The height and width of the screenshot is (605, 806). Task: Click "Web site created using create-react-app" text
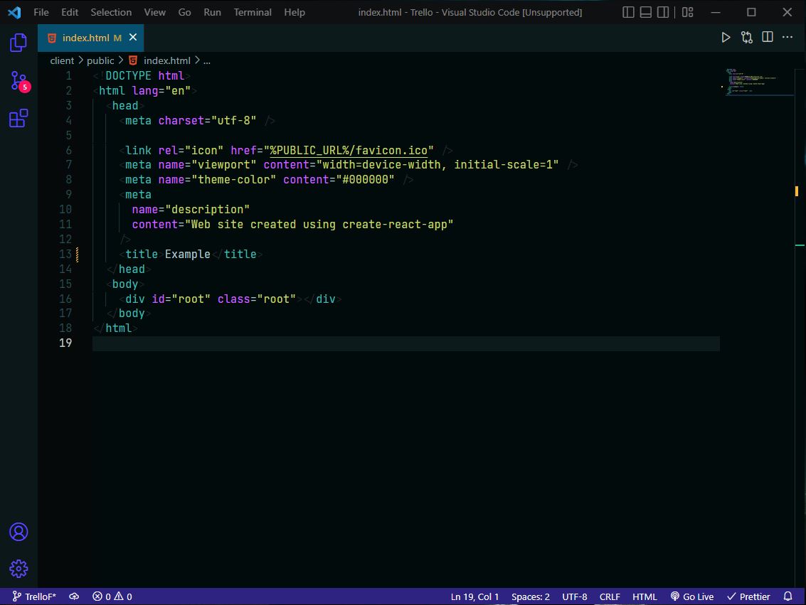click(319, 225)
